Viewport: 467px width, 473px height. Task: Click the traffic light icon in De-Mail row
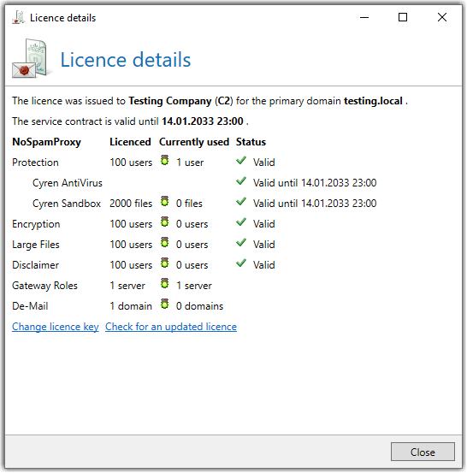click(x=164, y=304)
